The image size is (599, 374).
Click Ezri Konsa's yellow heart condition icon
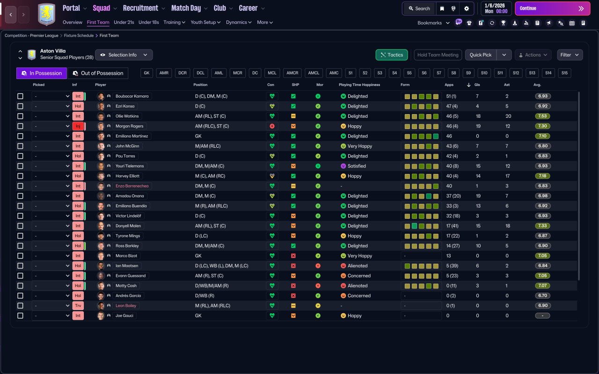click(x=271, y=106)
